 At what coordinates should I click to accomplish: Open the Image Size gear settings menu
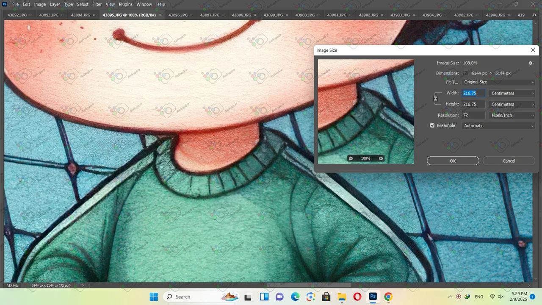[531, 63]
